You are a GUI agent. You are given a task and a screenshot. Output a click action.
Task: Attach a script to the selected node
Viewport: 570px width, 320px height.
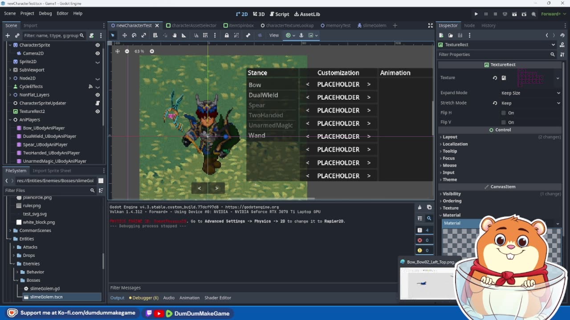point(91,36)
